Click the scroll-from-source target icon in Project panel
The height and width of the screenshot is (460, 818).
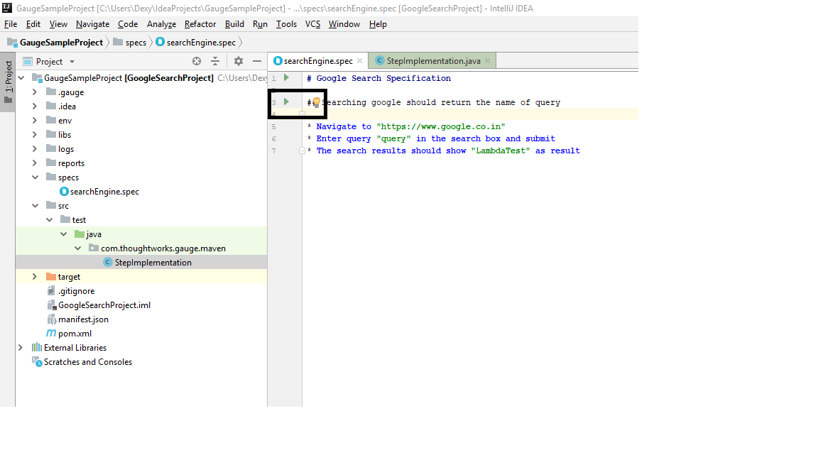(x=197, y=62)
